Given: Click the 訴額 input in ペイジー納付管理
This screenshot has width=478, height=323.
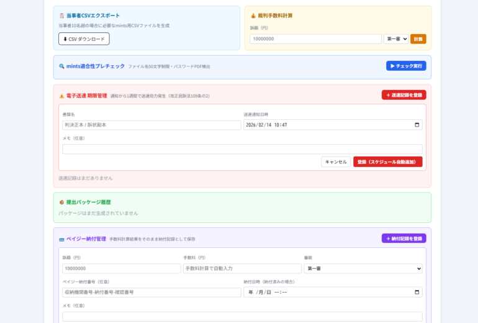Looking at the screenshot, I should pyautogui.click(x=121, y=268).
